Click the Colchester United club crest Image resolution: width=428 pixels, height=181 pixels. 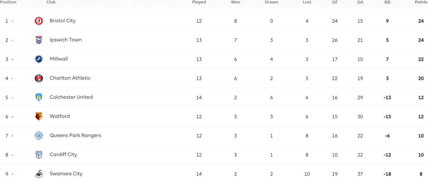pos(39,97)
